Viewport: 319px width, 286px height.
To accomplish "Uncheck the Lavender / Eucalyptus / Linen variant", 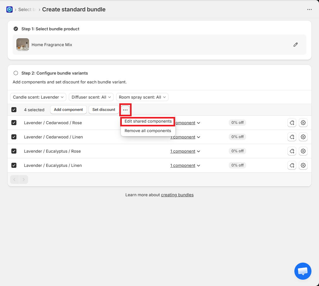I will (14, 165).
